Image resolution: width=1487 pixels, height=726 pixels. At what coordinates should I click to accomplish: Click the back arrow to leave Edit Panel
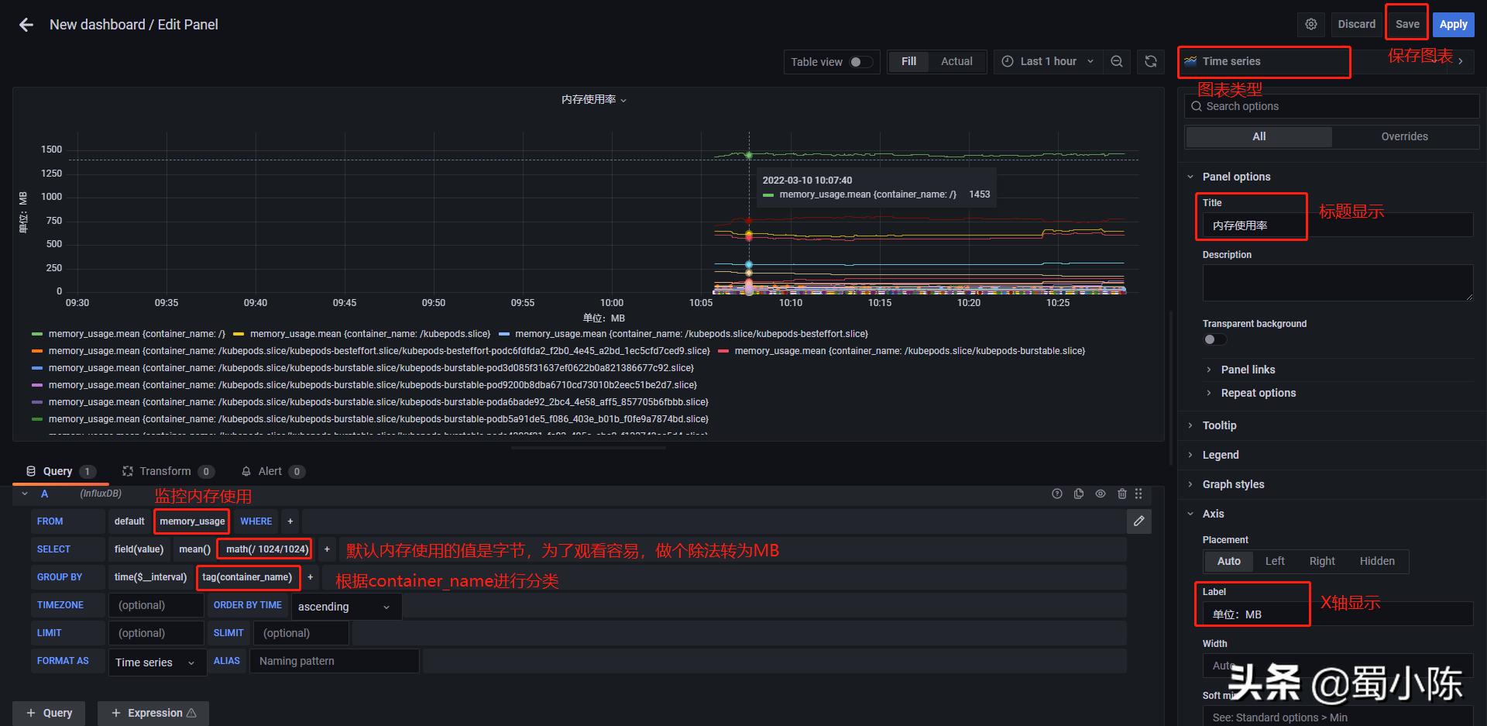coord(26,24)
